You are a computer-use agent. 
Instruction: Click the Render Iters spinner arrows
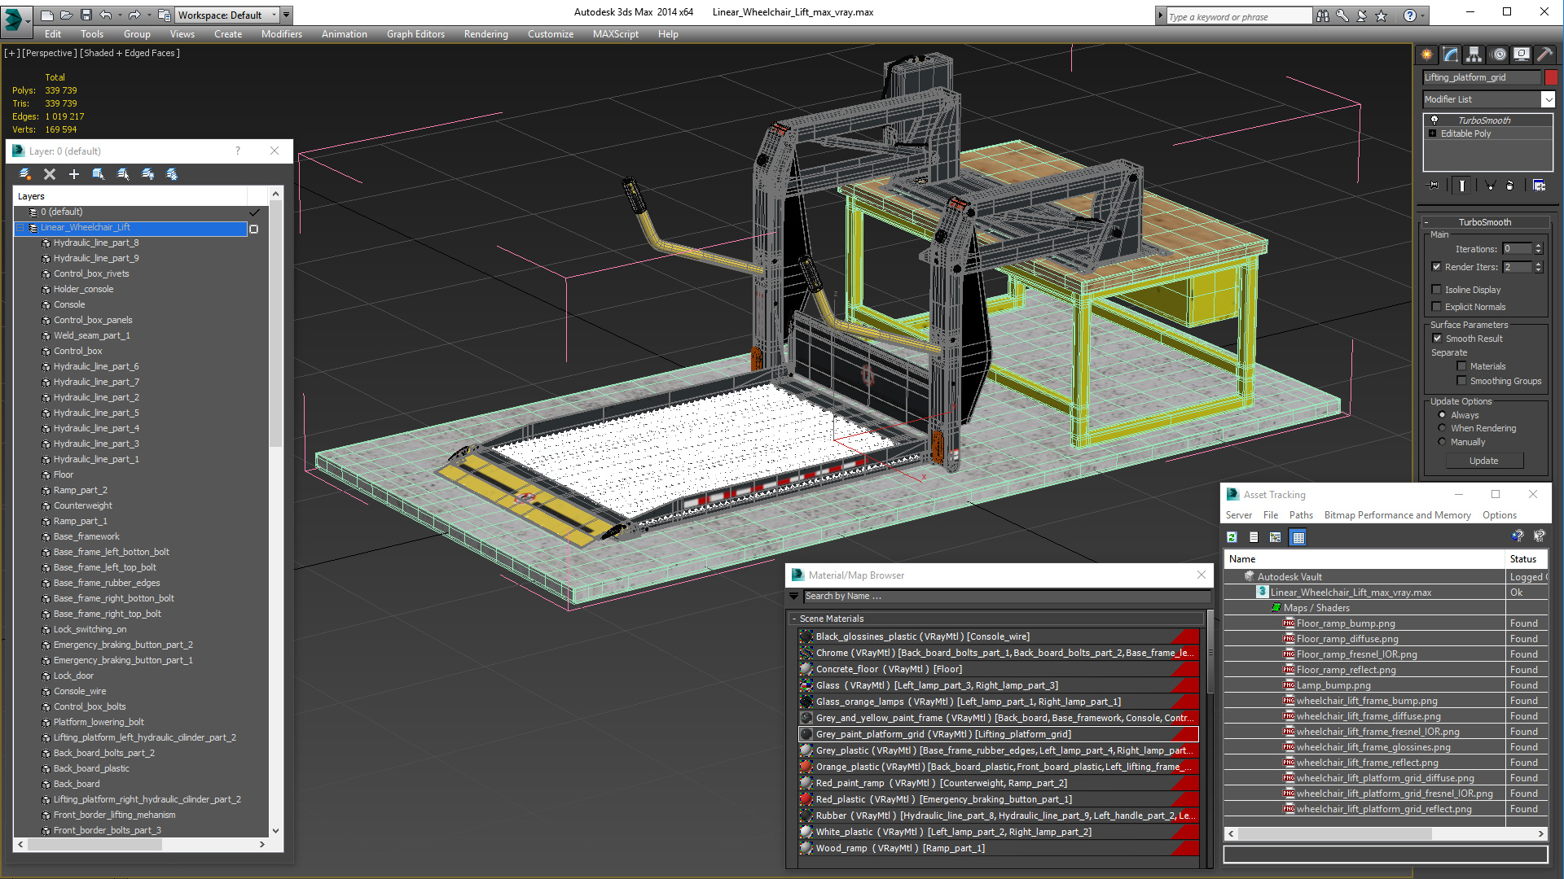[x=1538, y=267]
